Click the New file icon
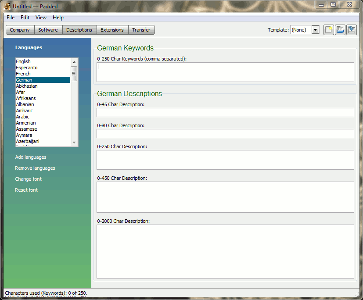 pyautogui.click(x=328, y=30)
